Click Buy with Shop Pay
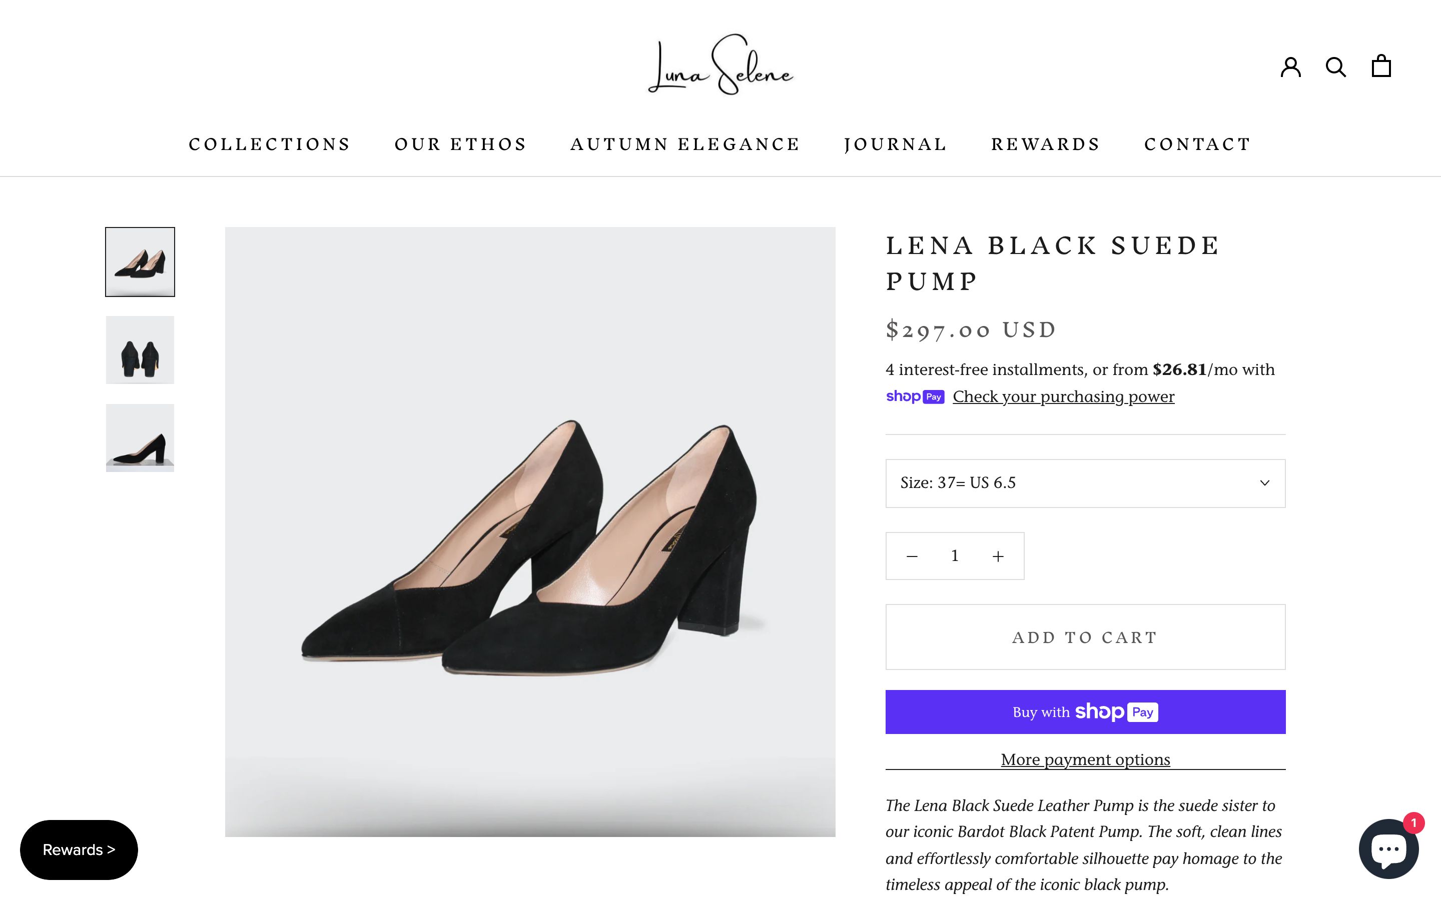 (1085, 712)
